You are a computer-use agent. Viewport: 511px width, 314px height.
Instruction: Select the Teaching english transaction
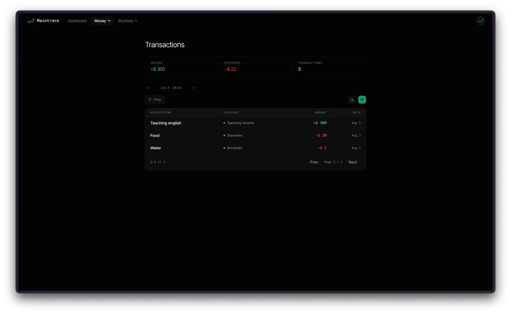click(255, 123)
